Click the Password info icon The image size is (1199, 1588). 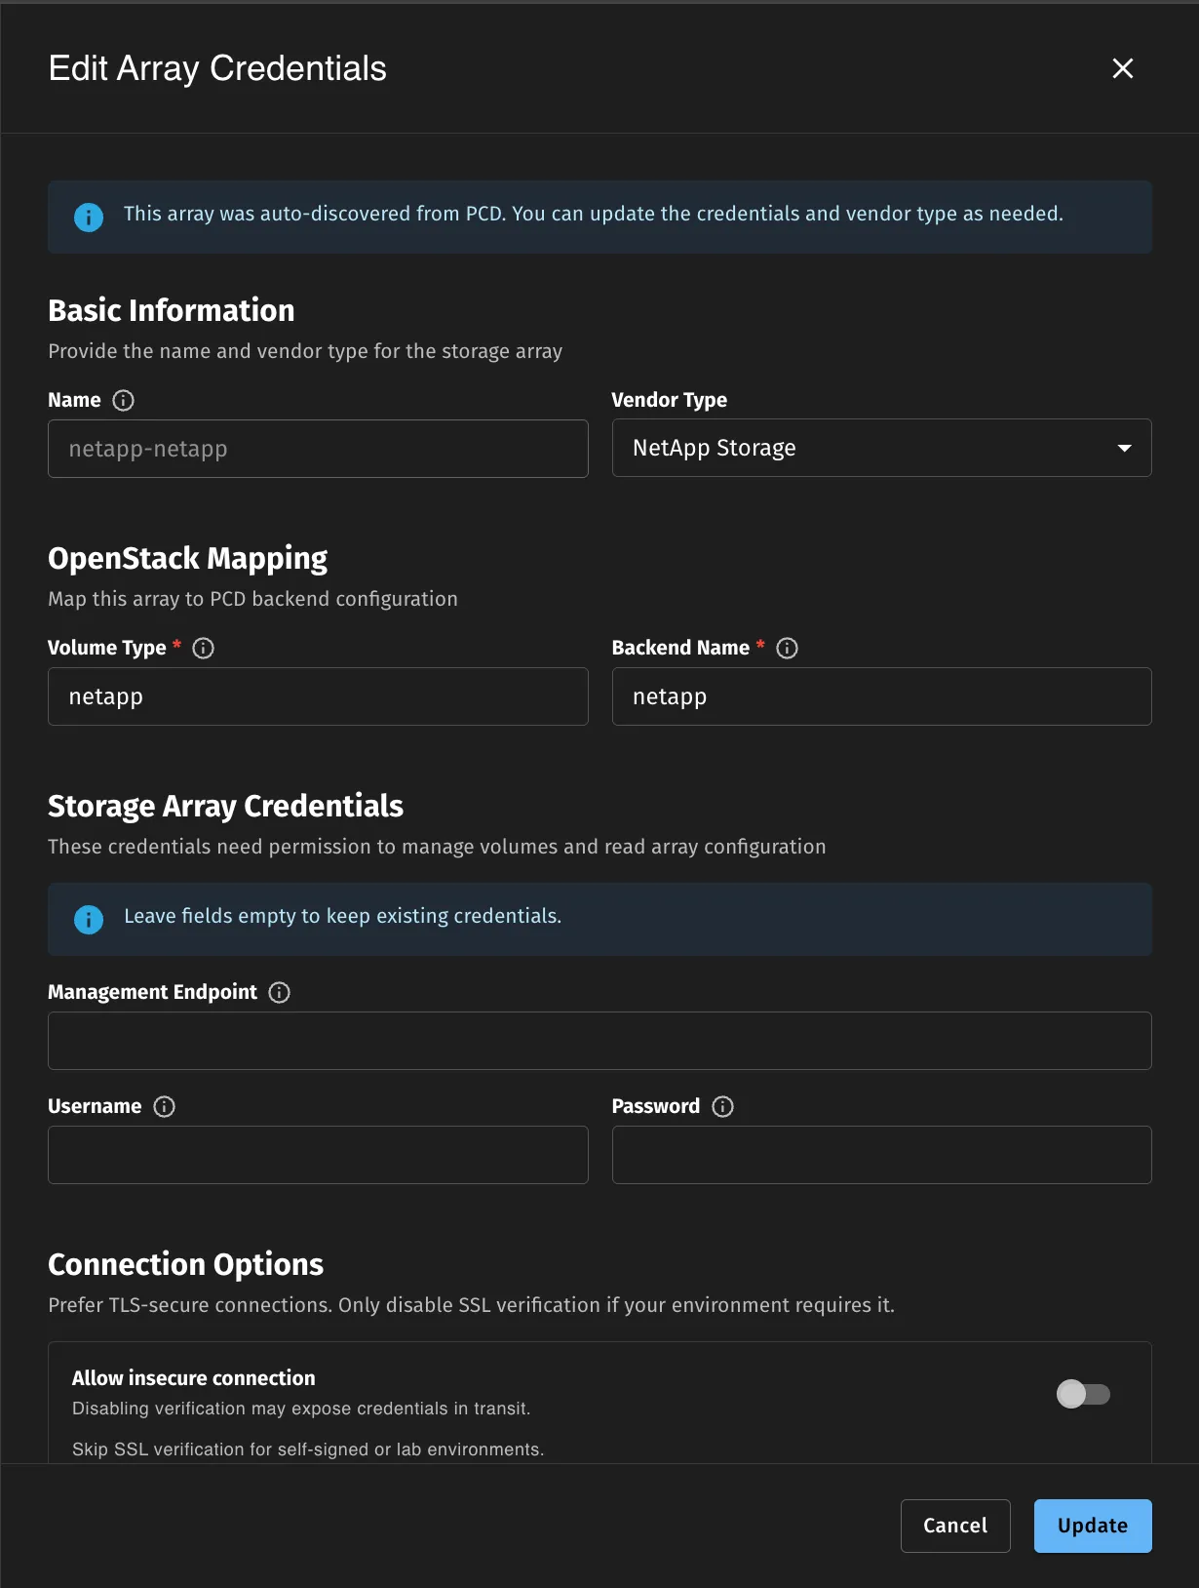point(722,1106)
